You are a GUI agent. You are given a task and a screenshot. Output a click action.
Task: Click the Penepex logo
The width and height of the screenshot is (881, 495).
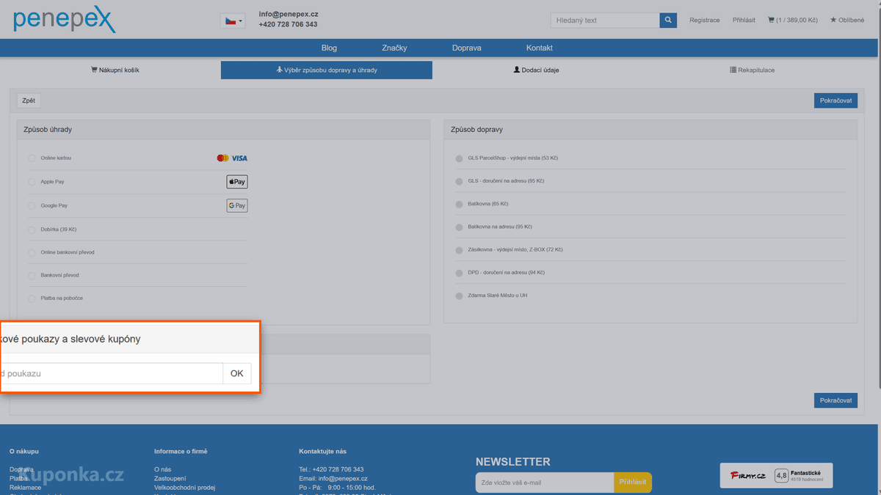point(64,19)
